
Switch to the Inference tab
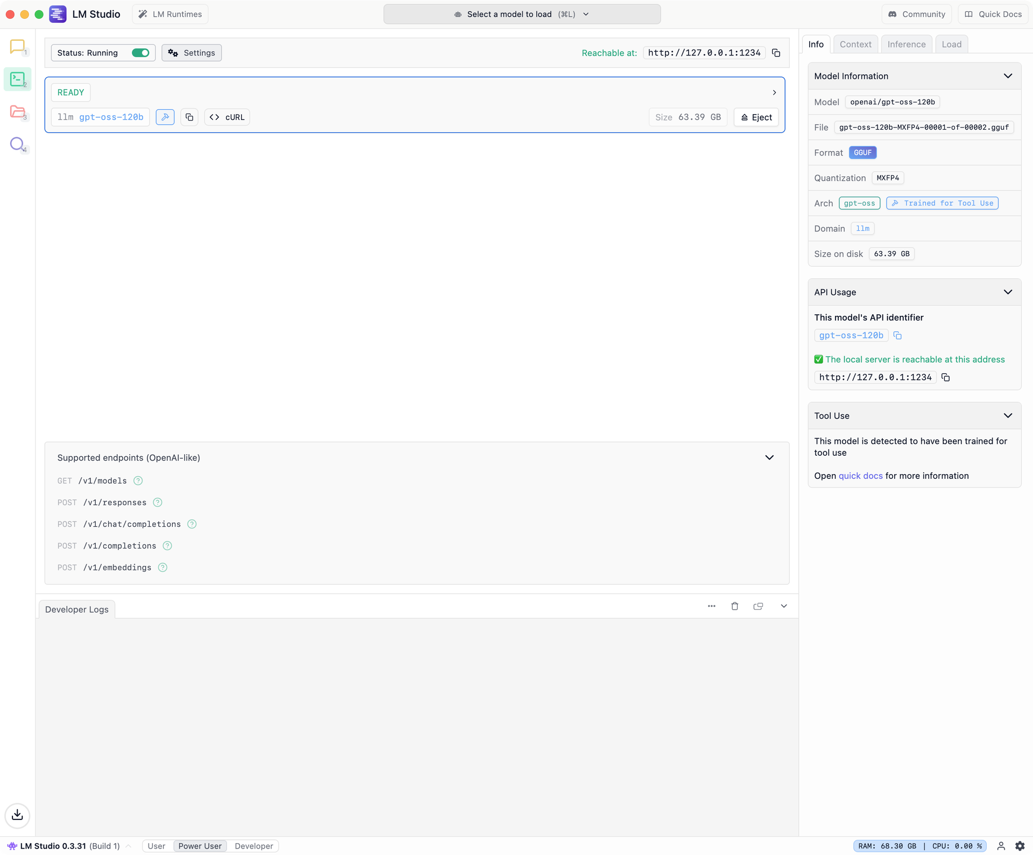(906, 44)
